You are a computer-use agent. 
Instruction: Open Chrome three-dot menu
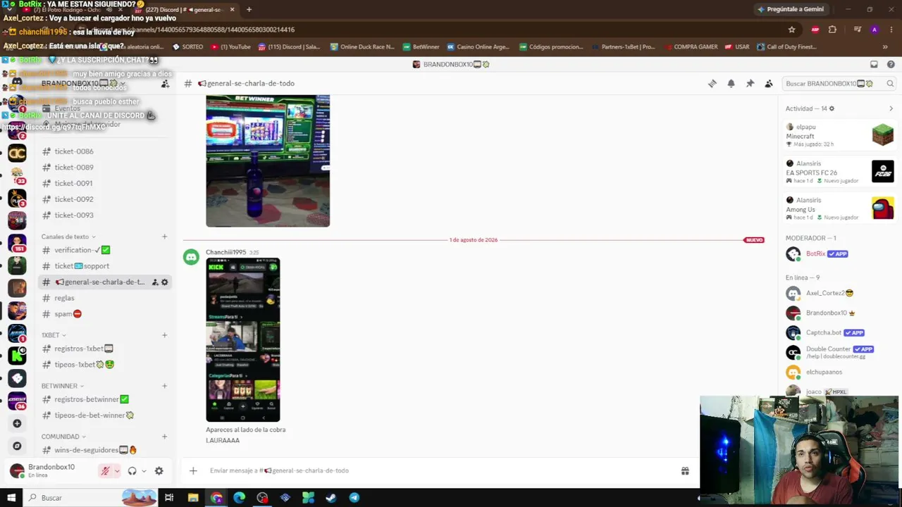(891, 30)
